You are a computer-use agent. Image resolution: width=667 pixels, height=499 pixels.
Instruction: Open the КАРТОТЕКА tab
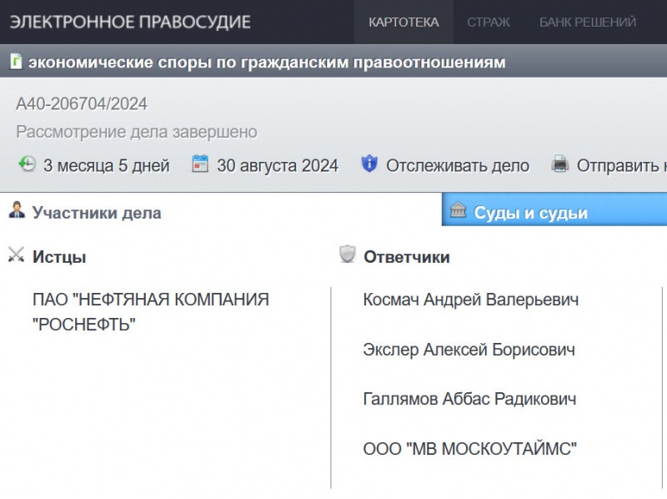coord(404,22)
